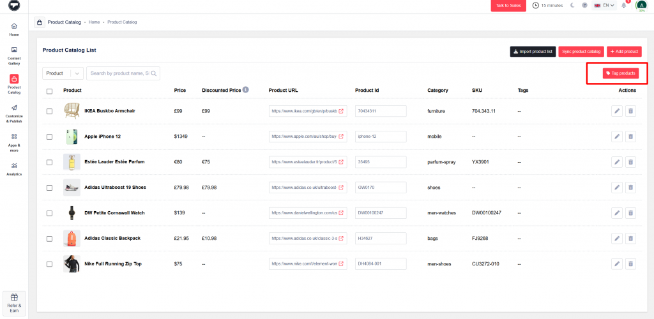Open Analytics from the sidebar
Image resolution: width=654 pixels, height=319 pixels.
14,168
